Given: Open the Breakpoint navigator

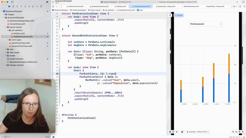Looking at the screenshot, I should coord(37,7).
